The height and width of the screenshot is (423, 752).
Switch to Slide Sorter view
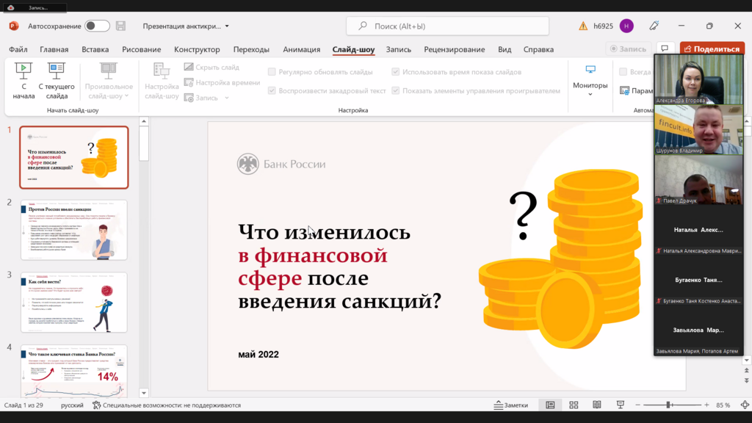coord(574,405)
